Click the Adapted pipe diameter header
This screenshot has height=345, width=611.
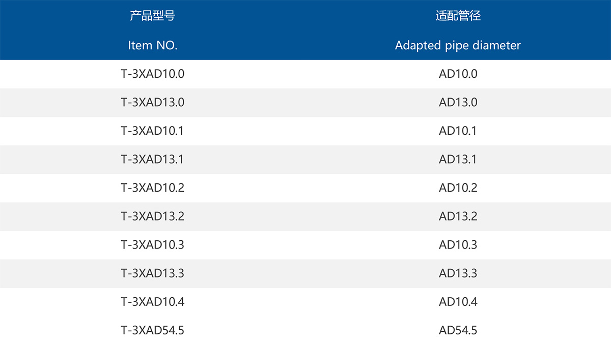click(x=458, y=45)
